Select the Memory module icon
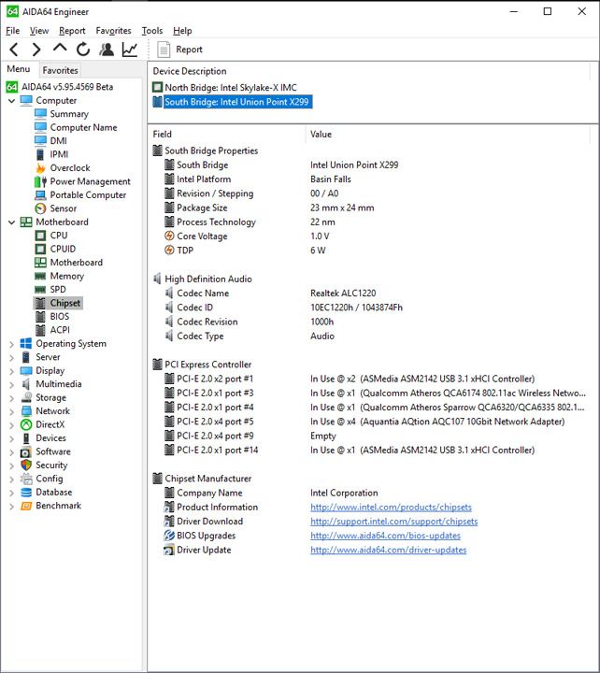 [40, 276]
